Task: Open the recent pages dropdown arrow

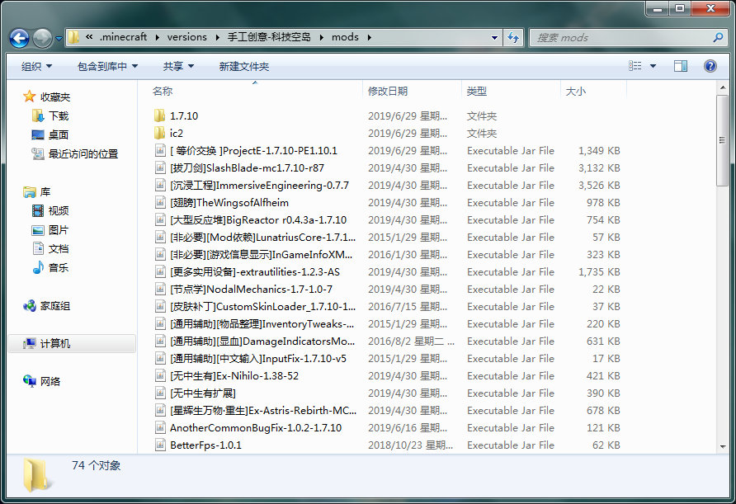Action: tap(59, 39)
